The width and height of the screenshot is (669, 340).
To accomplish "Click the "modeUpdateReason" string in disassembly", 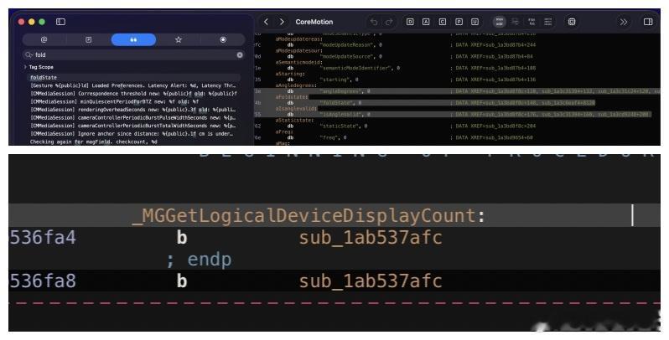I will pos(350,44).
